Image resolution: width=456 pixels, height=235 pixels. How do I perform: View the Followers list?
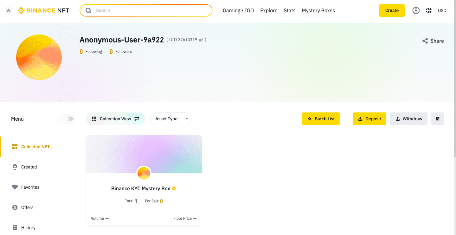(x=121, y=52)
